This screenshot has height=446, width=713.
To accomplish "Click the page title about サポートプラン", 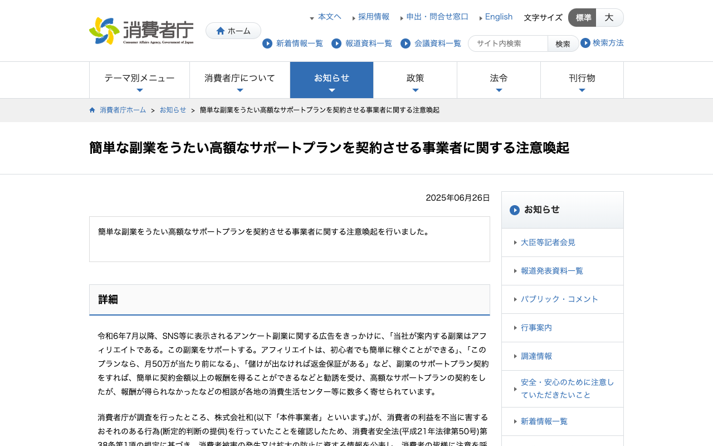I will tap(329, 148).
